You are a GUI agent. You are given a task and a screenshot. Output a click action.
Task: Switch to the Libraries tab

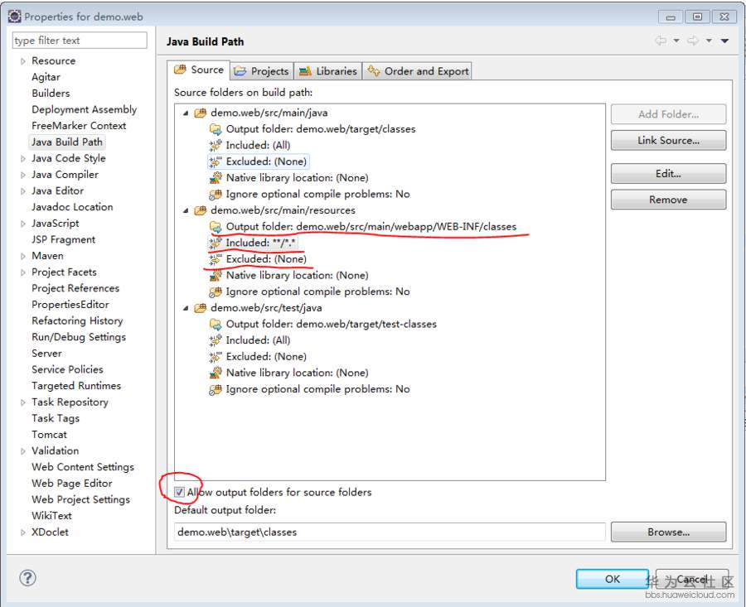click(x=328, y=71)
